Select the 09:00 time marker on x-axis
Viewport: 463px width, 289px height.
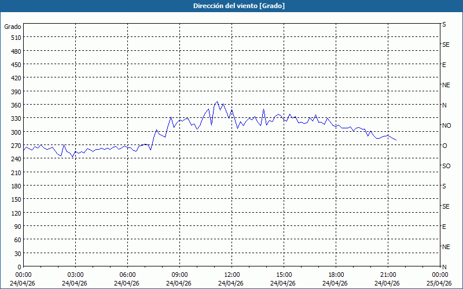[x=179, y=275]
